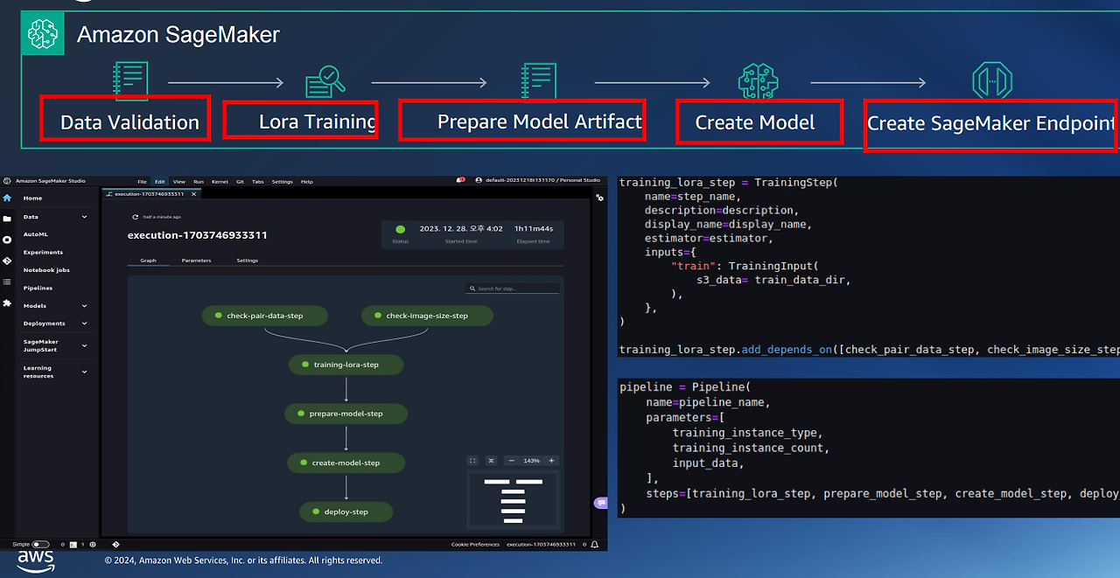This screenshot has height=578, width=1120.
Task: Open the File menu
Action: [142, 181]
